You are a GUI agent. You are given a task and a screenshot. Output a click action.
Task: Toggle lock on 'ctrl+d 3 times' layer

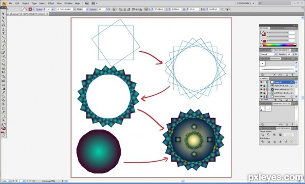tap(264, 96)
